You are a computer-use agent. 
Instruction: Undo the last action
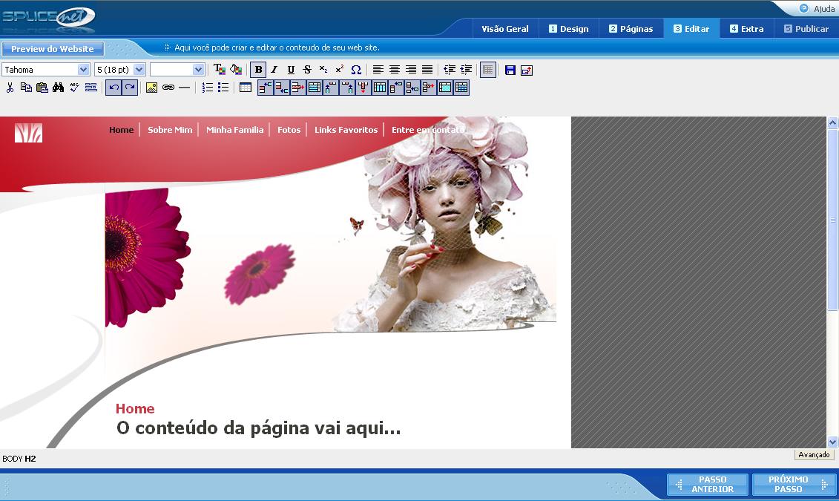[113, 88]
